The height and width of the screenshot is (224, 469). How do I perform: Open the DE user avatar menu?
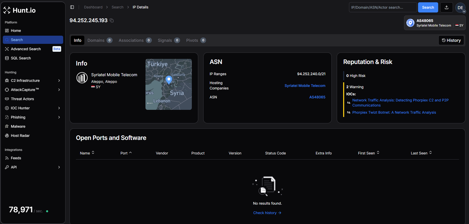[x=460, y=8]
